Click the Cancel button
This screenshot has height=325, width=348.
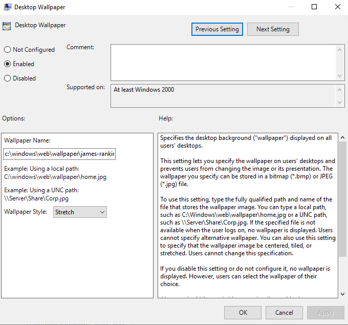coord(284,312)
